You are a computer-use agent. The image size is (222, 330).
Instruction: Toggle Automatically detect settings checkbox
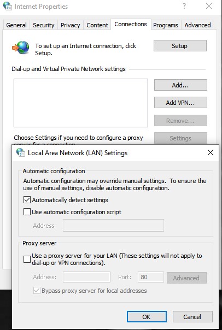click(x=27, y=200)
